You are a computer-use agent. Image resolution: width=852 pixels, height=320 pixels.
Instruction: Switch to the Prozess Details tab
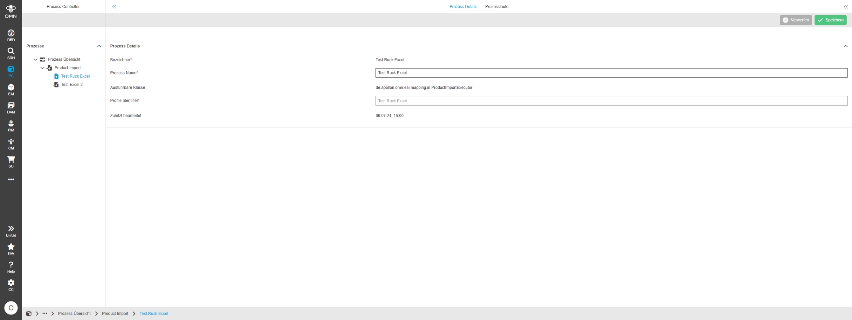463,7
